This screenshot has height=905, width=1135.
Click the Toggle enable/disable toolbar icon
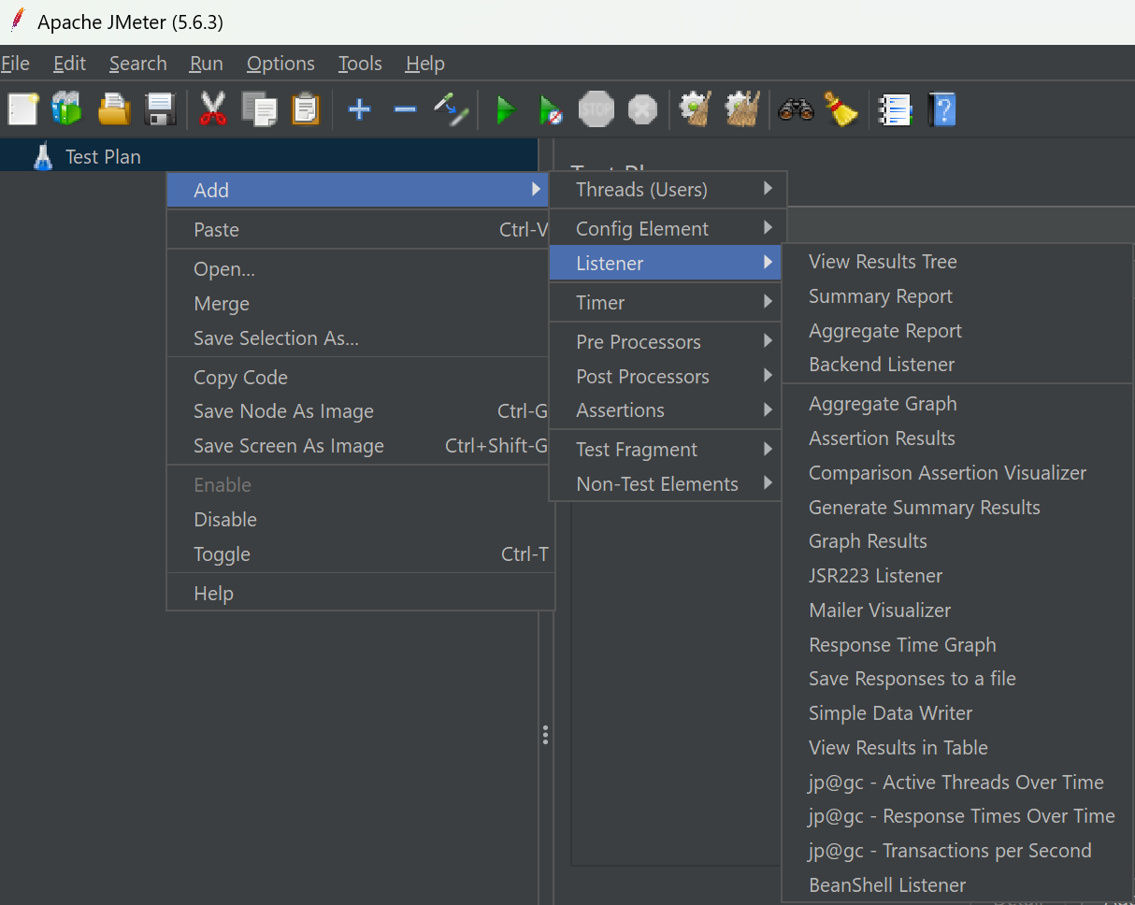tap(451, 109)
